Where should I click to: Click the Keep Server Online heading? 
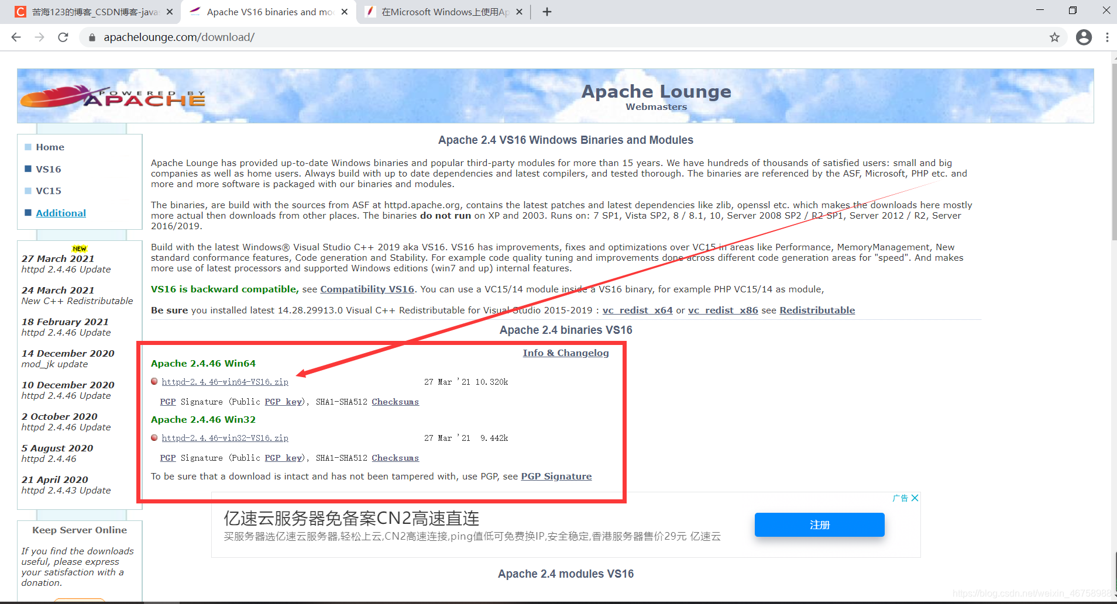(x=80, y=530)
